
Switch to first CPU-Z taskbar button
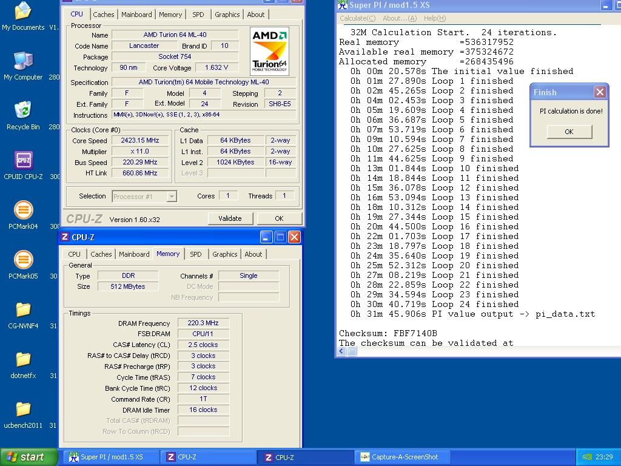[209, 457]
